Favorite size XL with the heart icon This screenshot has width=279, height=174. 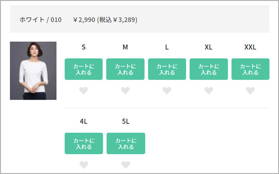pyautogui.click(x=209, y=91)
